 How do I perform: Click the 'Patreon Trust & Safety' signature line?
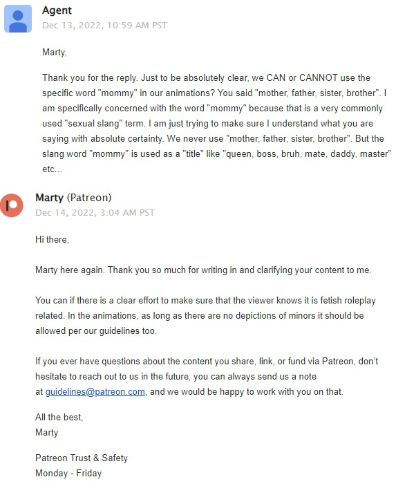(82, 458)
